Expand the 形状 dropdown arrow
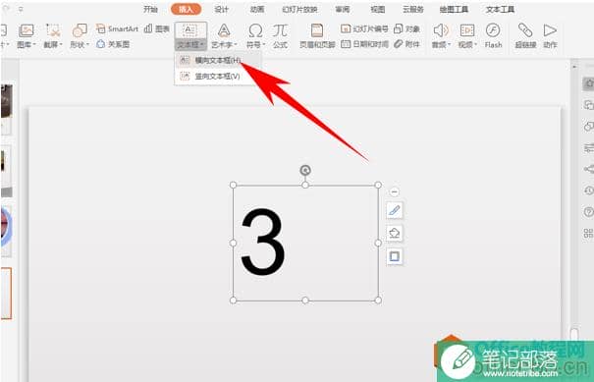 pyautogui.click(x=87, y=45)
